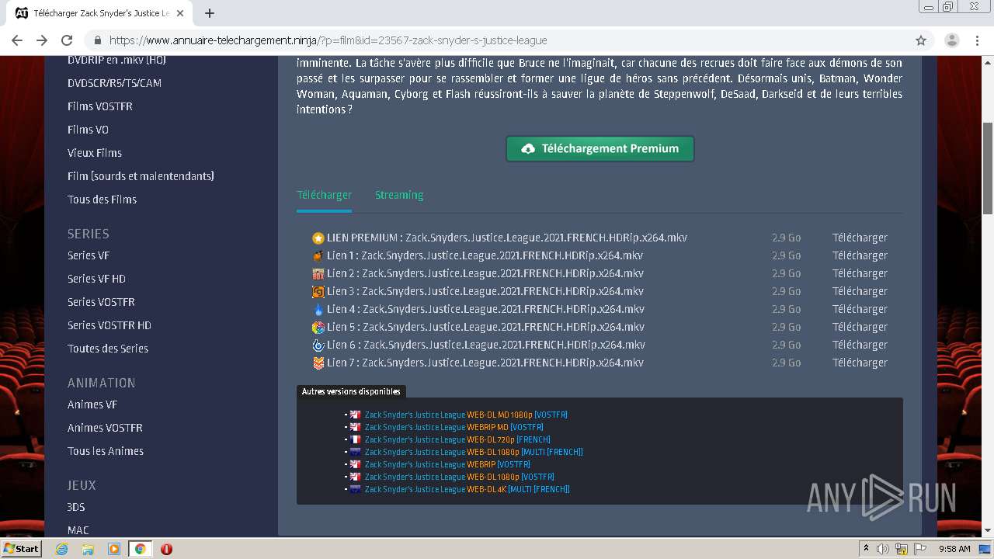Click the Téléchargement Premium button
The width and height of the screenshot is (994, 559).
(x=600, y=148)
